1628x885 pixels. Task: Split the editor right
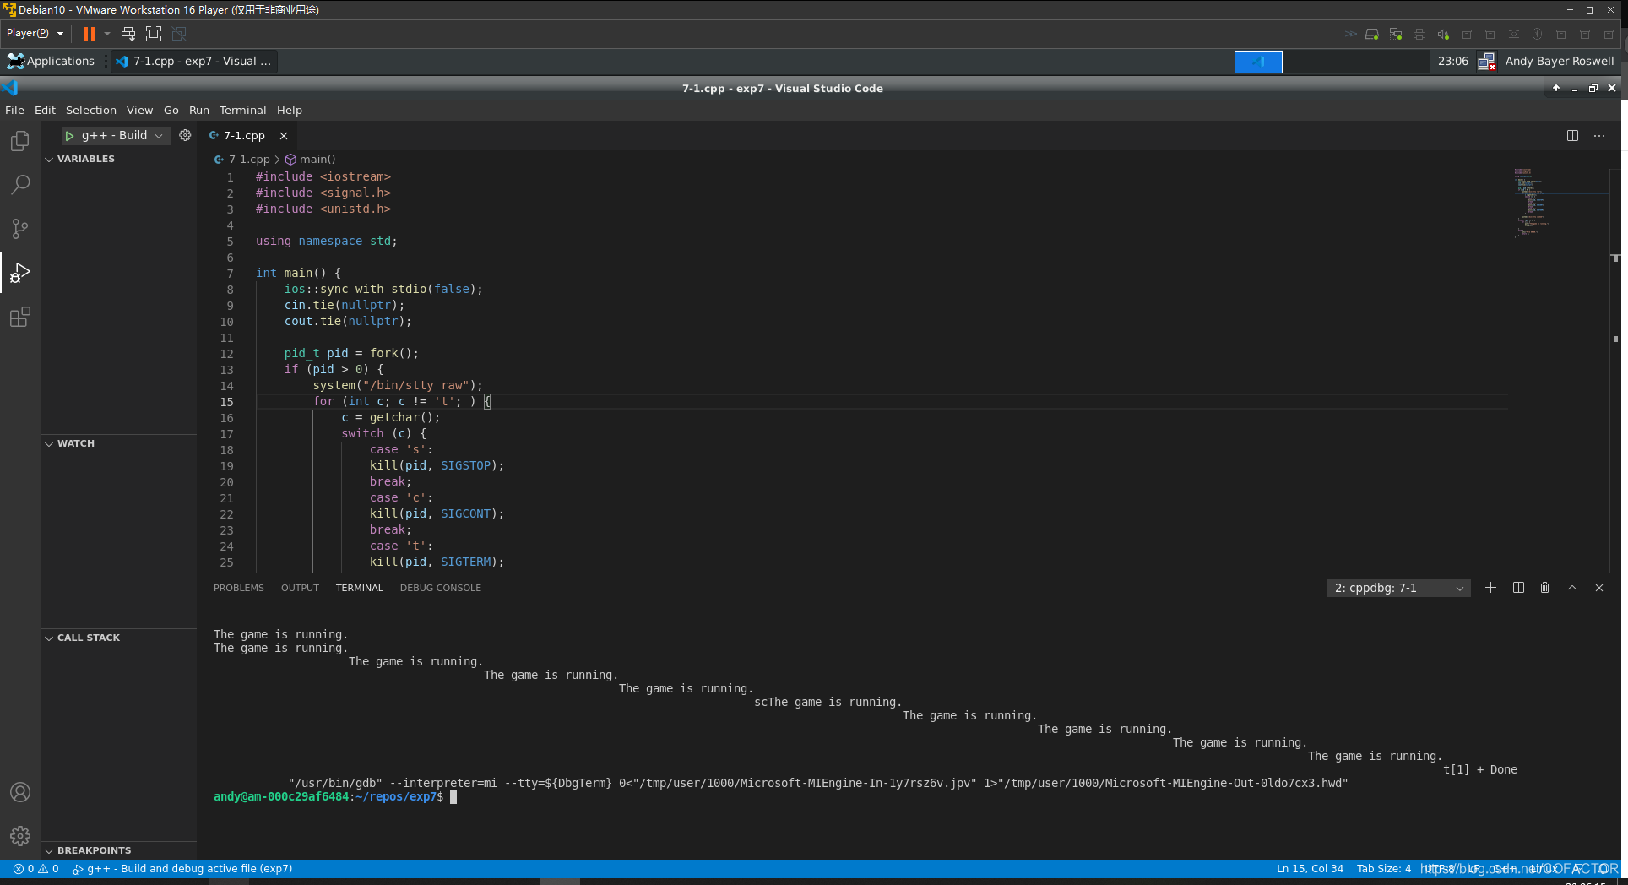click(1572, 135)
